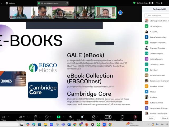The image size is (169, 127).
Task: Open UP_Vitchayanon's screen options button
Action: 67,3
